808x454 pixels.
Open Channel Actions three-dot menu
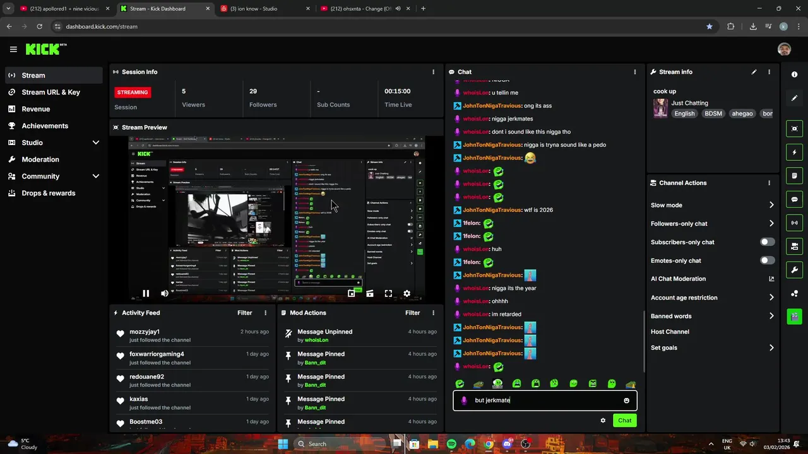(x=769, y=183)
